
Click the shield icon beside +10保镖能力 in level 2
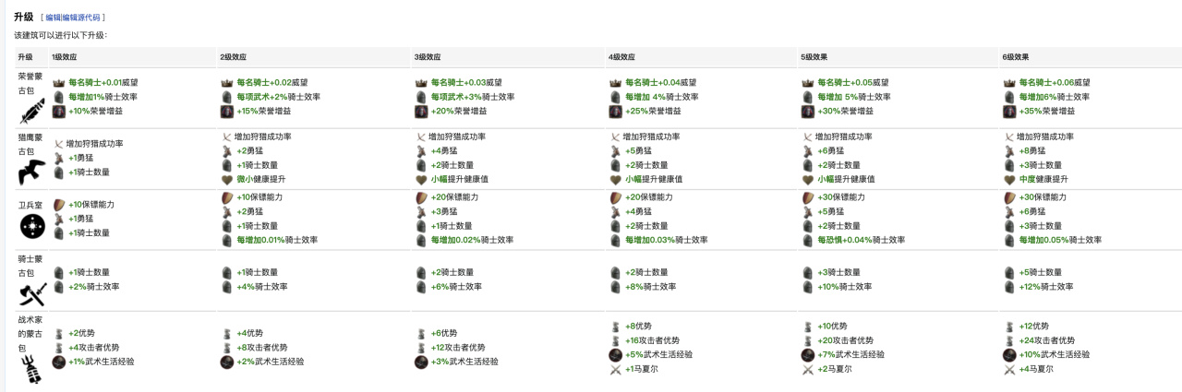[x=226, y=197]
